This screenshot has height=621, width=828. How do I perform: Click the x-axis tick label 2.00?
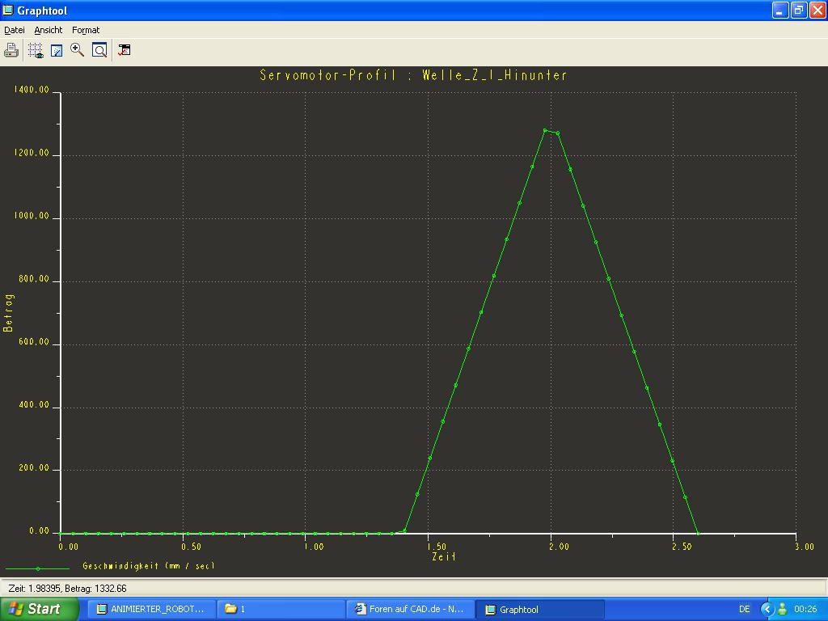[x=559, y=547]
